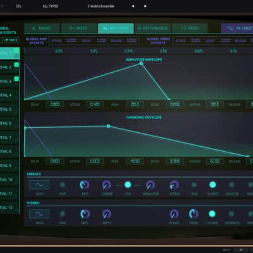Toggle the Partial 2 enable square
This screenshot has height=253, width=253.
tap(16, 65)
